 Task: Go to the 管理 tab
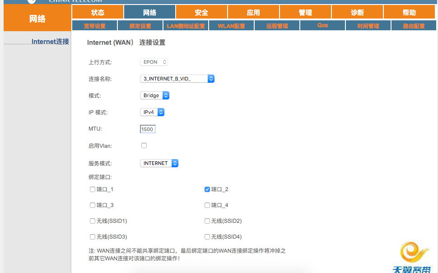(305, 12)
